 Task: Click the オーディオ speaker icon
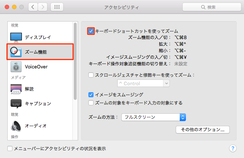click(x=16, y=126)
